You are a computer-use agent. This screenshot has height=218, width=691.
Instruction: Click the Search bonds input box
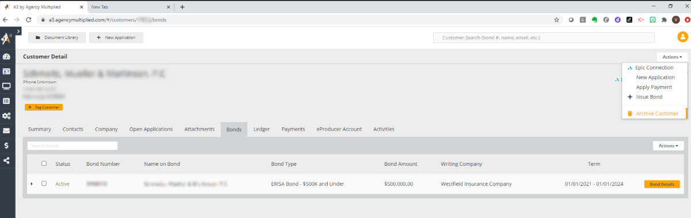pos(73,146)
